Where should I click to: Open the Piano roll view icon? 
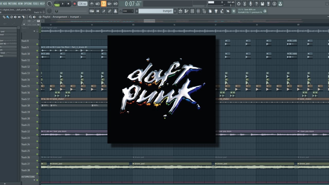click(186, 11)
